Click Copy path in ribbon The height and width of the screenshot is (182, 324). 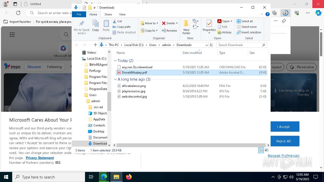click(121, 27)
